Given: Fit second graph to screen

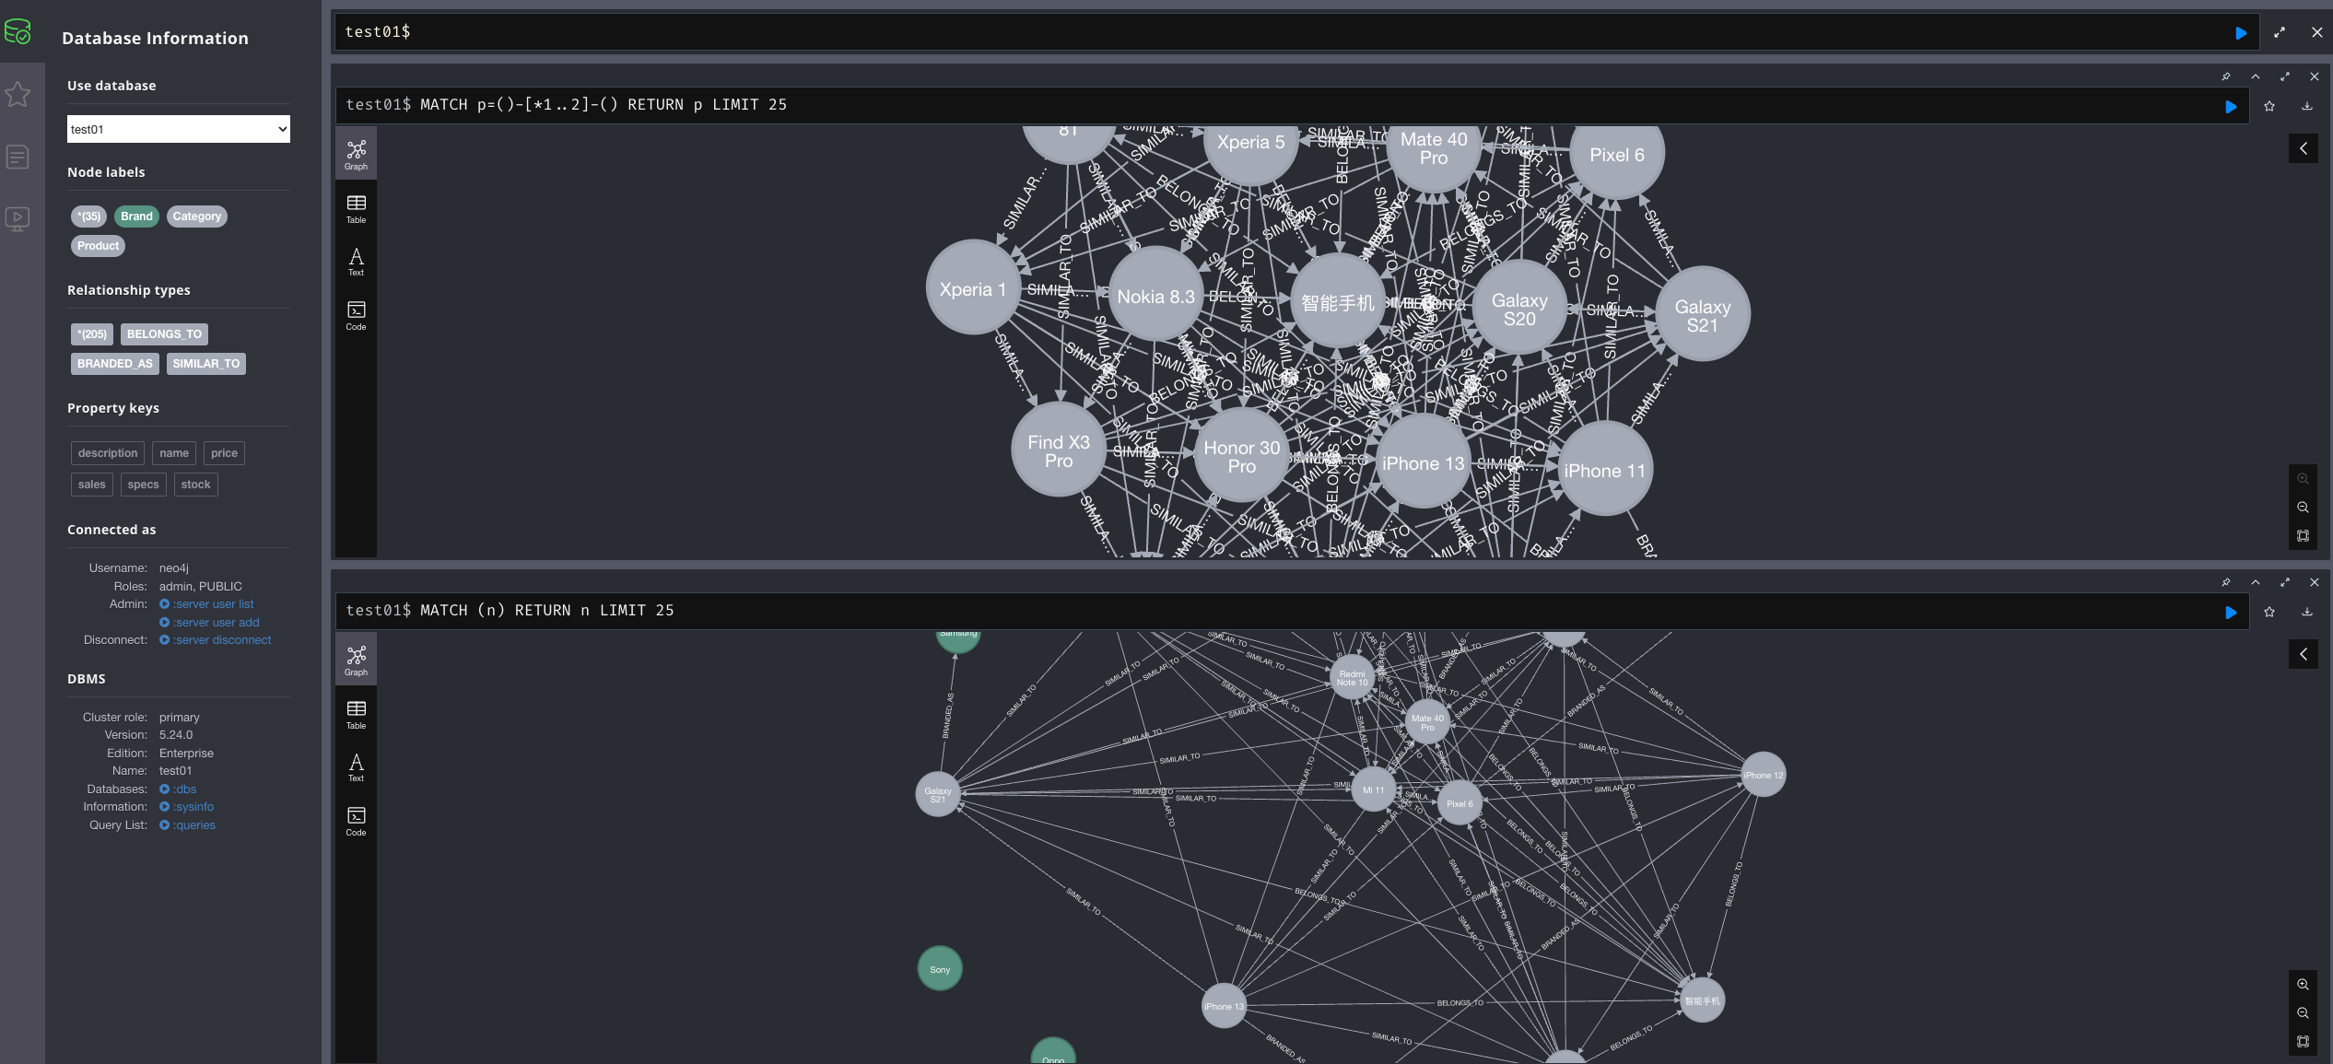Looking at the screenshot, I should (x=2303, y=1041).
